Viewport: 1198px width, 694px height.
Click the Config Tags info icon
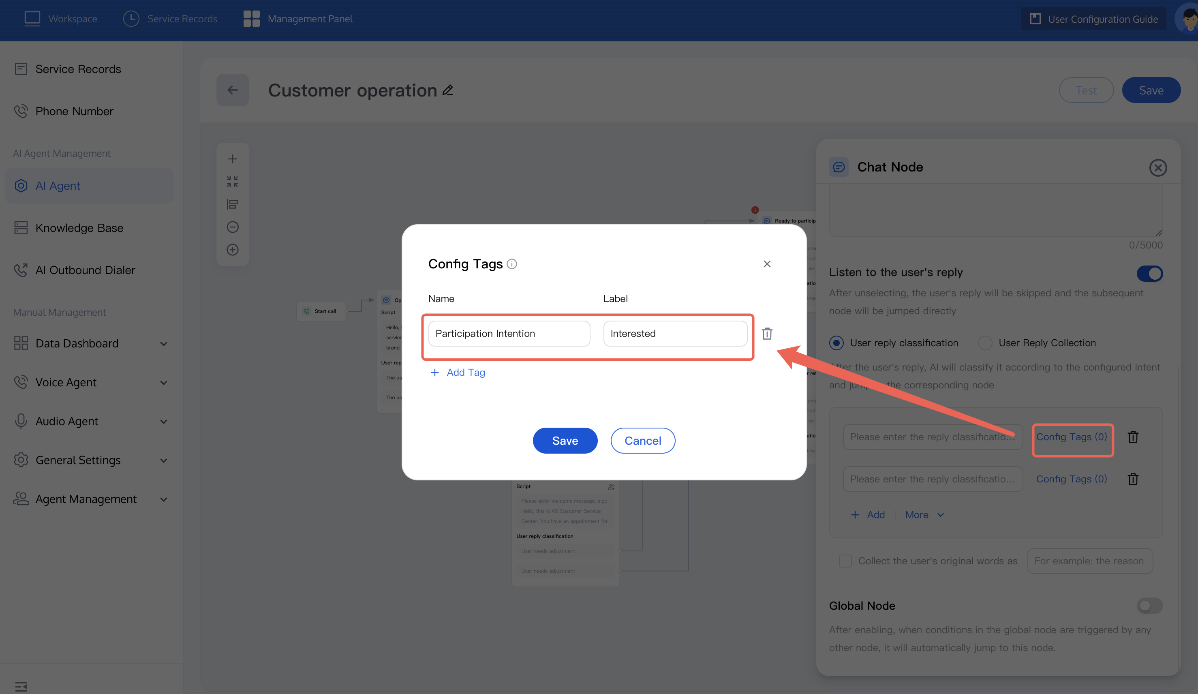511,264
